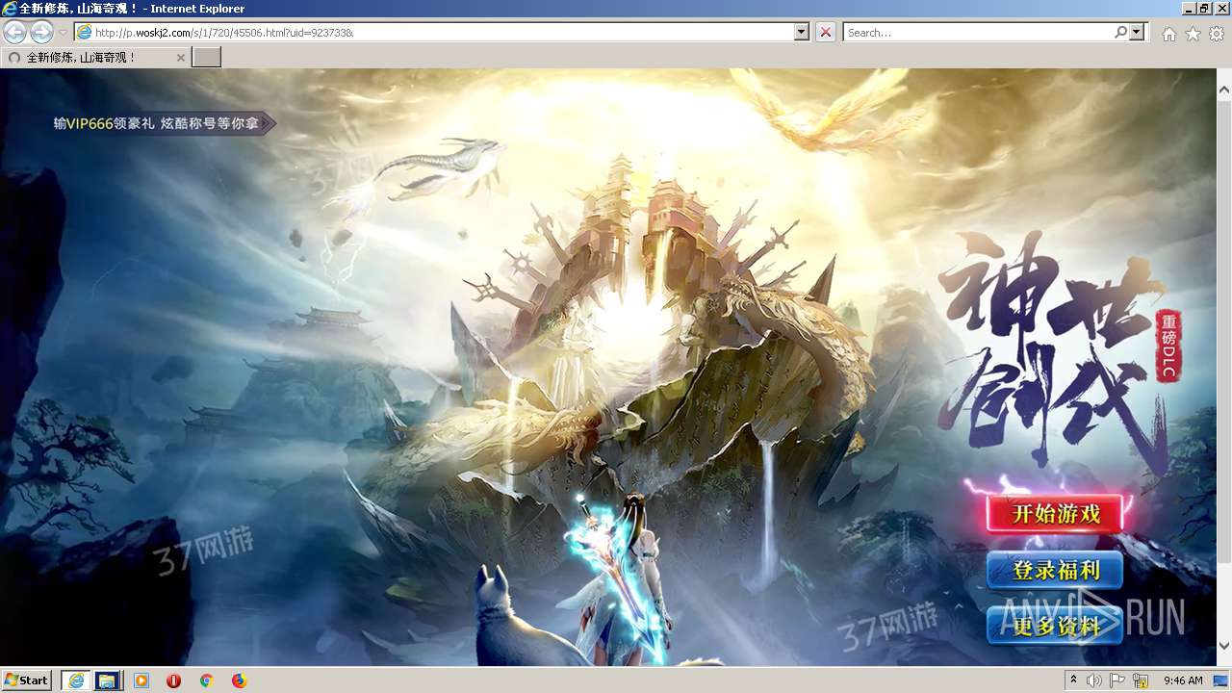Switch to Internet Explorer taskbar icon

click(x=76, y=680)
